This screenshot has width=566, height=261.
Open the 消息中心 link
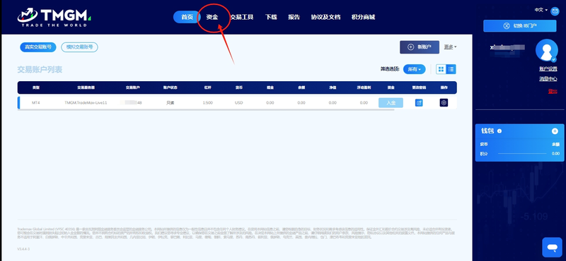[x=548, y=79]
